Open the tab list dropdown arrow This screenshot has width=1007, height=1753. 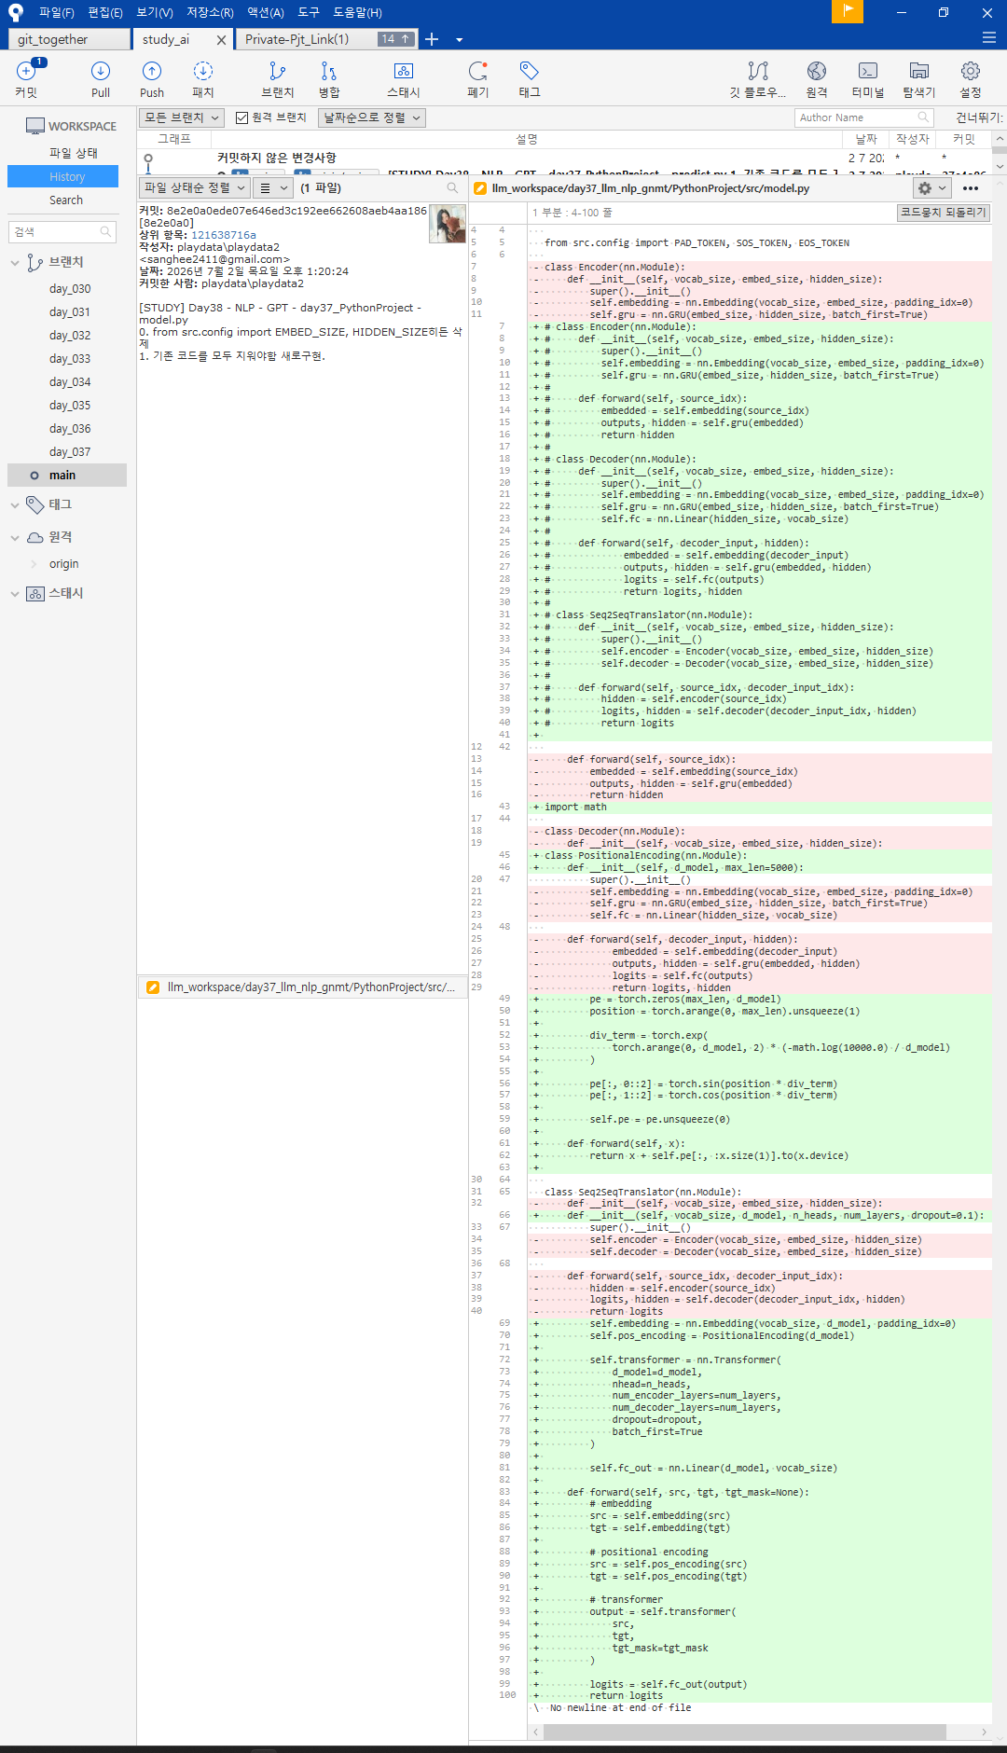(459, 40)
